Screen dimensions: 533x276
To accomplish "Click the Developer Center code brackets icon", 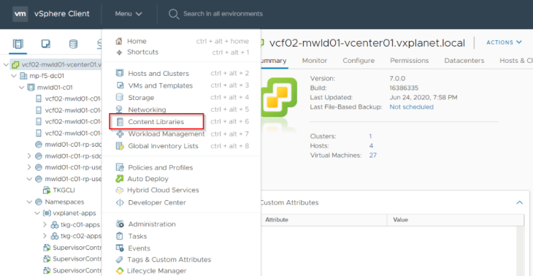I will pos(120,202).
